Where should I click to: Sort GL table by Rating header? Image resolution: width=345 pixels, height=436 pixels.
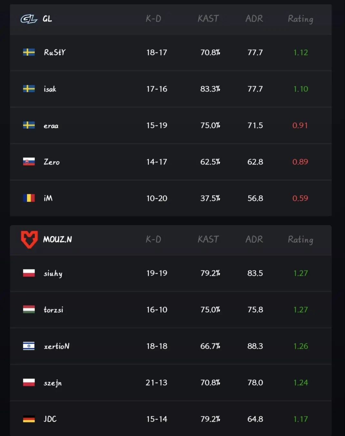(x=301, y=19)
